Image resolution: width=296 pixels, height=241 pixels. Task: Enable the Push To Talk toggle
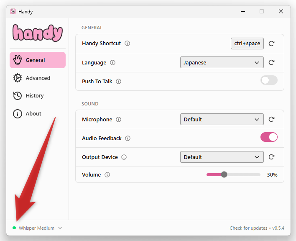pyautogui.click(x=269, y=80)
